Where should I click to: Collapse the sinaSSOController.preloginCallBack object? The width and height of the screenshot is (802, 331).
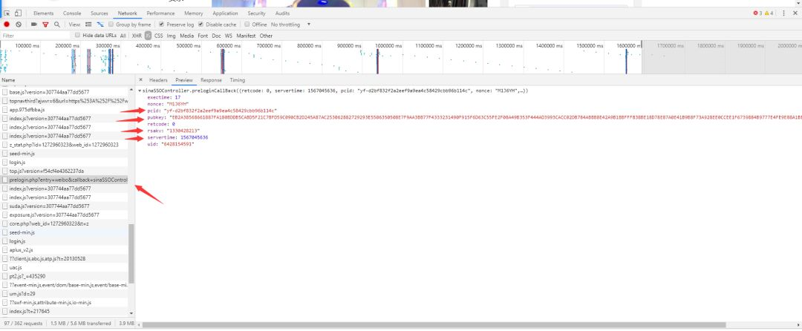[140, 91]
